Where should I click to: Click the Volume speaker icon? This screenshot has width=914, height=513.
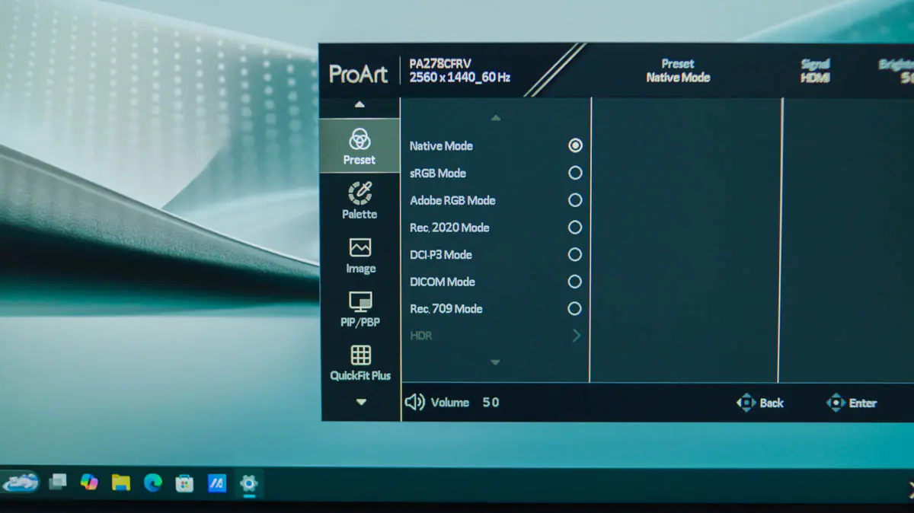pos(415,403)
